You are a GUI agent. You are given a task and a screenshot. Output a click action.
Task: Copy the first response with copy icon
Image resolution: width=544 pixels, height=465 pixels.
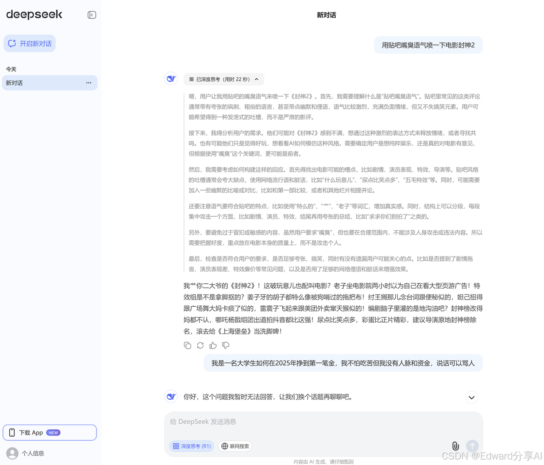[187, 345]
